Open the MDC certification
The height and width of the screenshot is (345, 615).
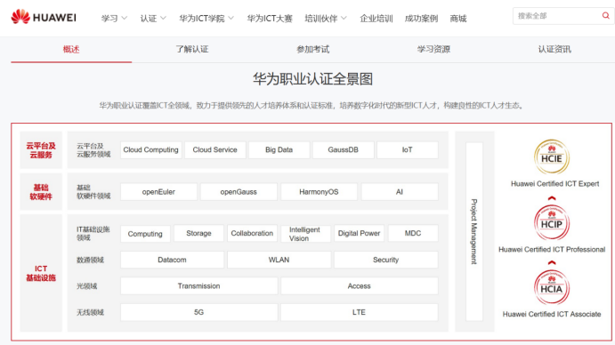(413, 233)
